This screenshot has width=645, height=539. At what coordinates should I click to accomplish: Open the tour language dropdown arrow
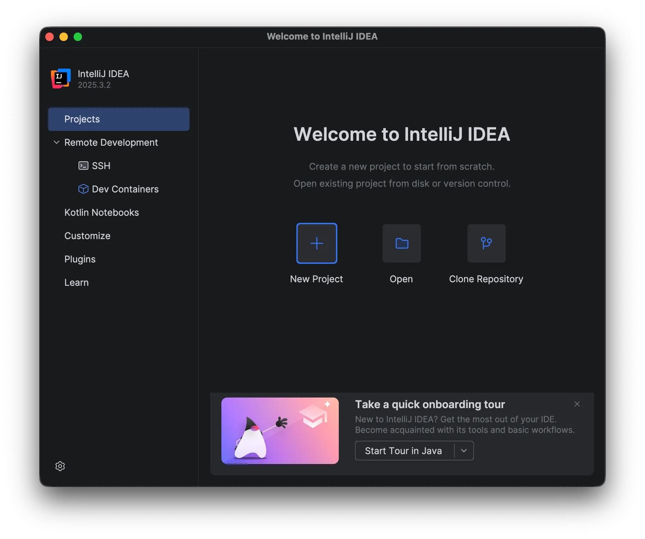[464, 451]
